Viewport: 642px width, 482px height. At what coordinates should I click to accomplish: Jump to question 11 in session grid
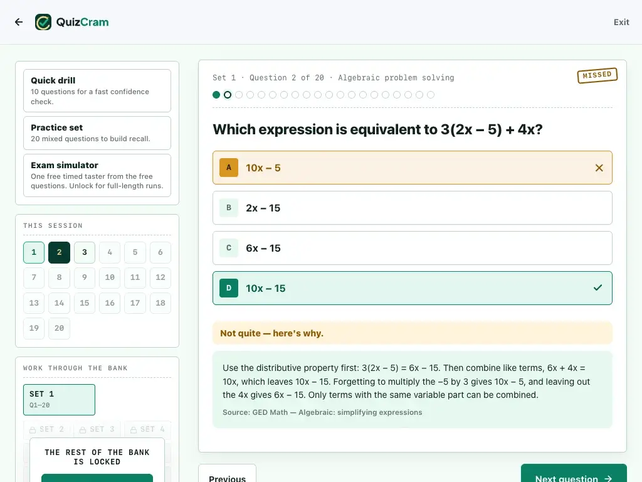[135, 277]
